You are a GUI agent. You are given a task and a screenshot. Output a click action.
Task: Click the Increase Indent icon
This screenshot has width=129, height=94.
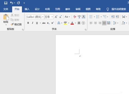click(117, 17)
